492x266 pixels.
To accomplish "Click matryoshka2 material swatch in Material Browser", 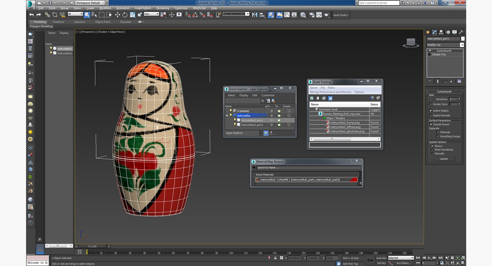I will click(x=353, y=180).
